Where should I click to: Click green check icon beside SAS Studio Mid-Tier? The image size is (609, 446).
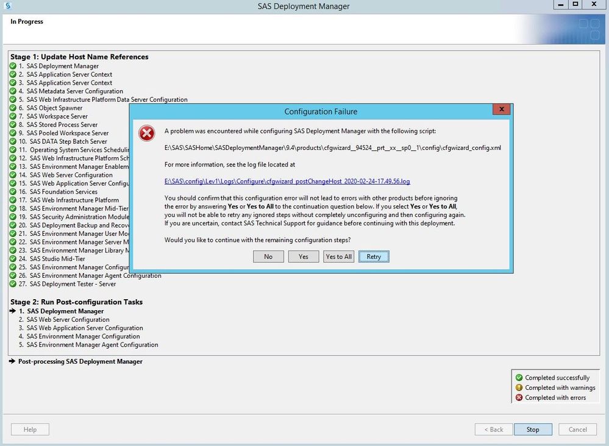coord(13,258)
